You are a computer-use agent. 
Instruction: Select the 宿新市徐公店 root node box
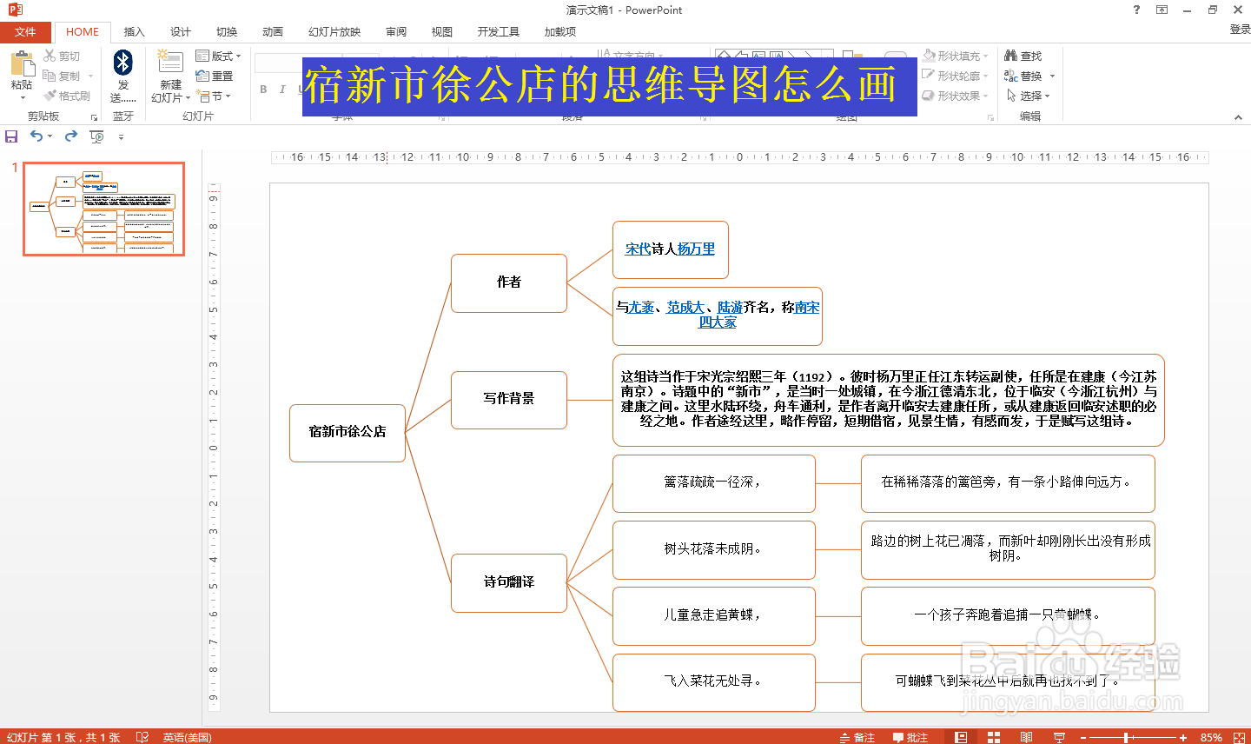pyautogui.click(x=347, y=432)
